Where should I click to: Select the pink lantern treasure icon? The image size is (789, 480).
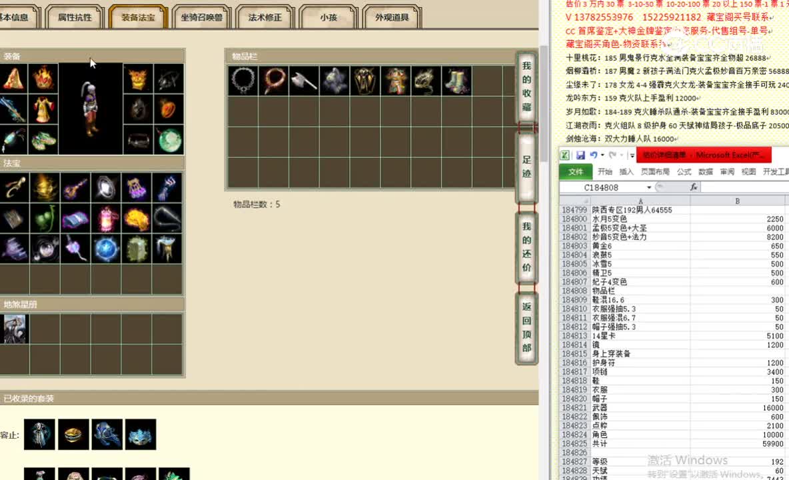click(x=106, y=218)
